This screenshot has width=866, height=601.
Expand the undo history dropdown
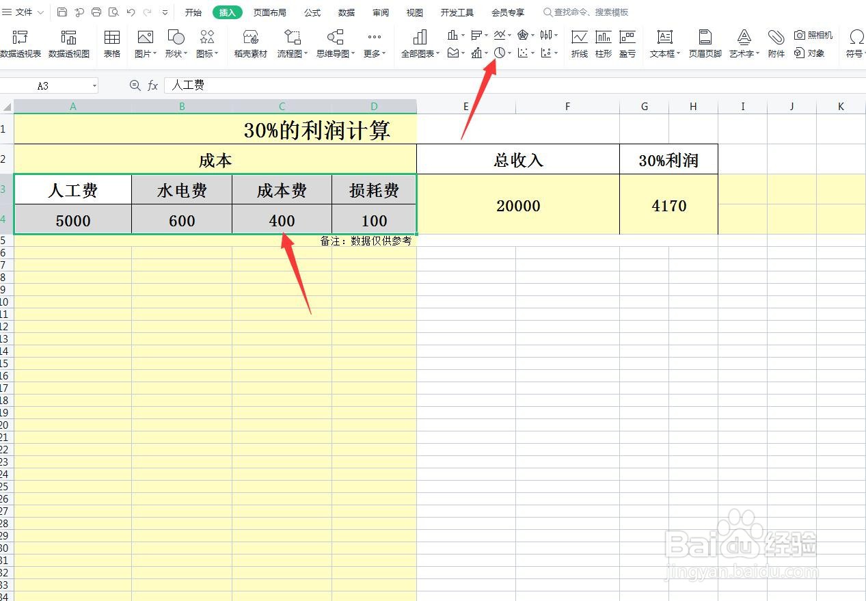point(163,12)
